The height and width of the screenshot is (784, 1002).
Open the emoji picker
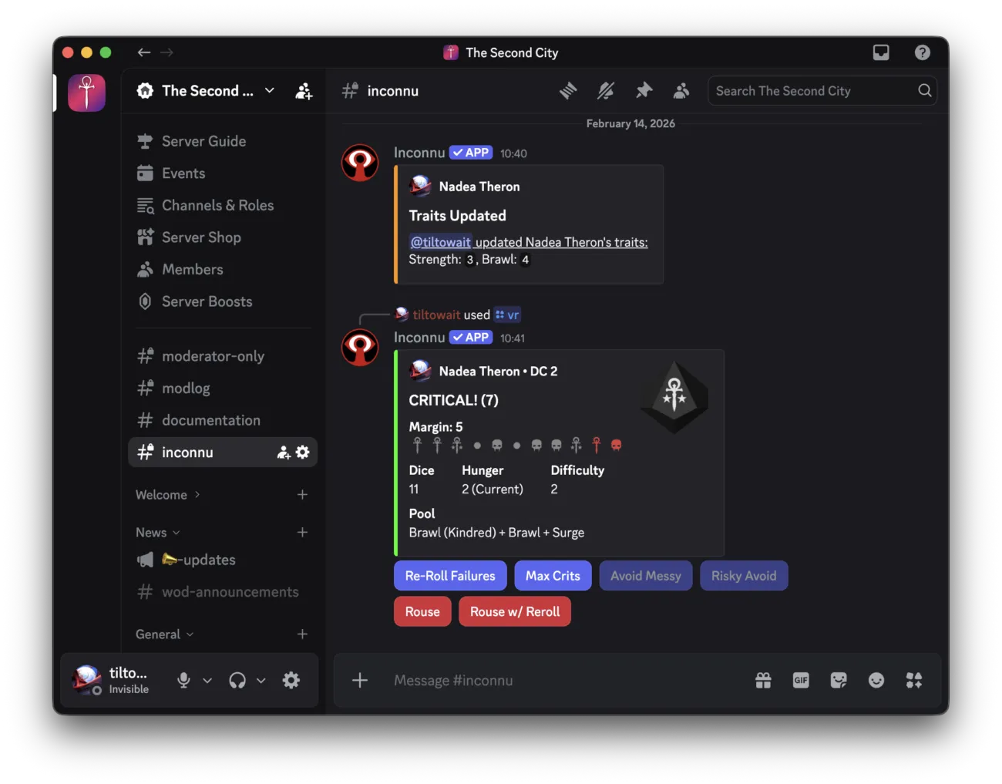pyautogui.click(x=876, y=680)
